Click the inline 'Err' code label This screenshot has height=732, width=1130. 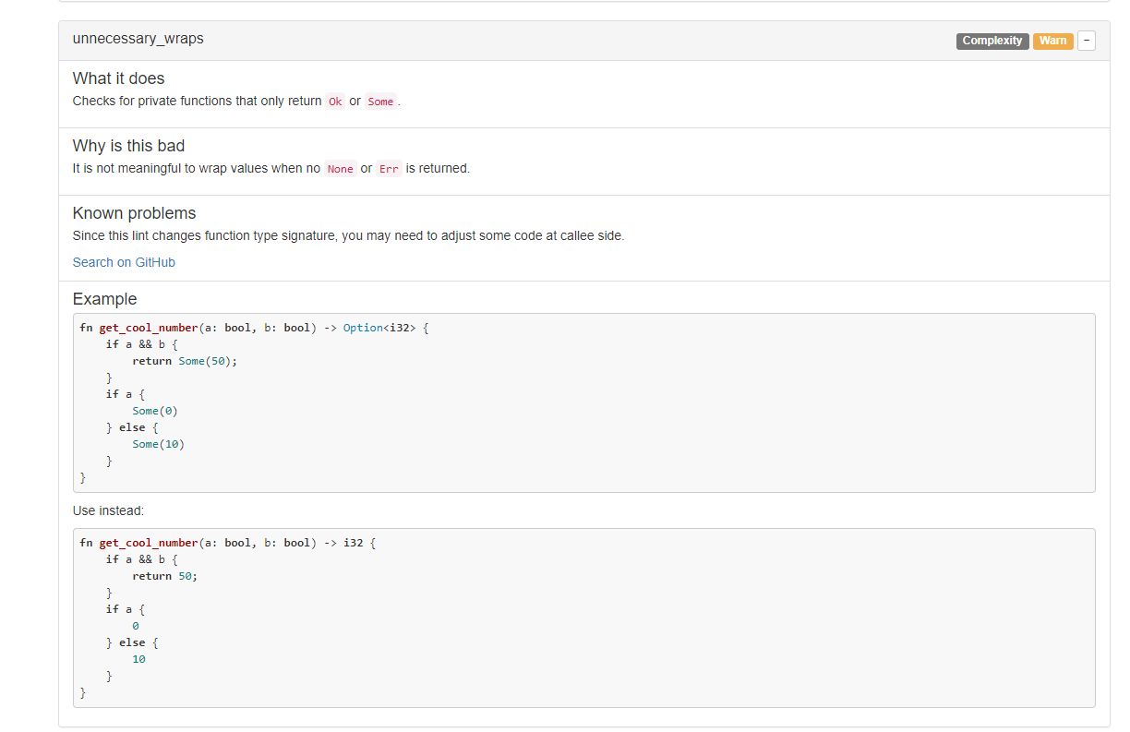pyautogui.click(x=389, y=169)
